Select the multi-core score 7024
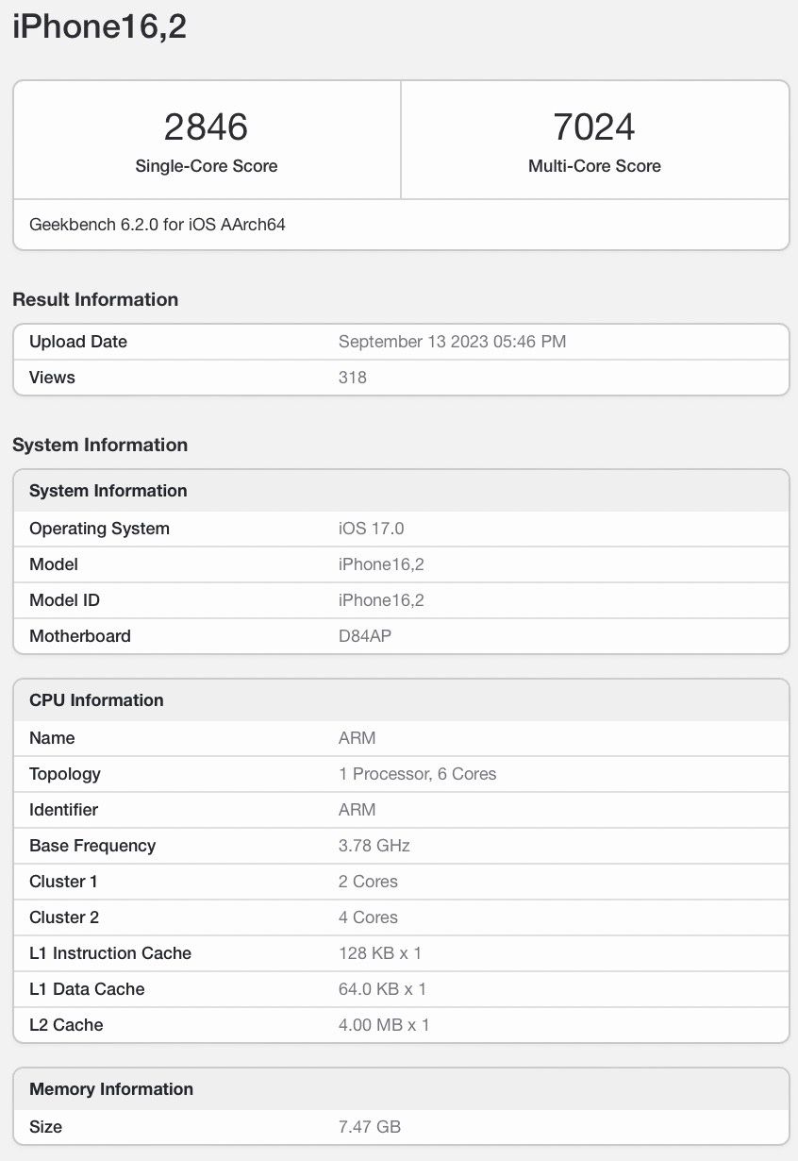Screen dimensions: 798x1161 [x=594, y=126]
